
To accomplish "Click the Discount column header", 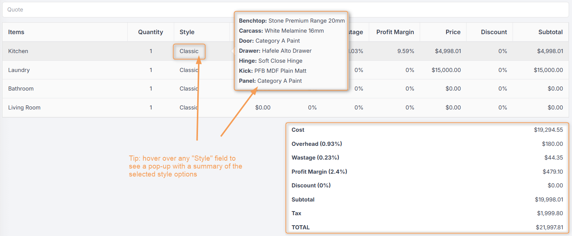I will tap(494, 32).
